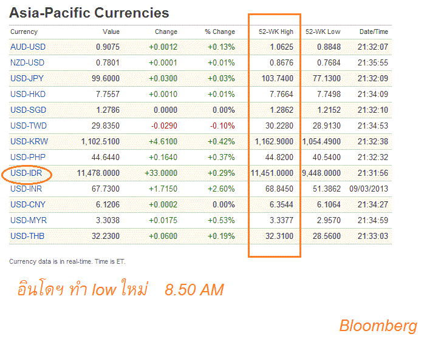
Task: Click the Value column header
Action: coord(111,32)
